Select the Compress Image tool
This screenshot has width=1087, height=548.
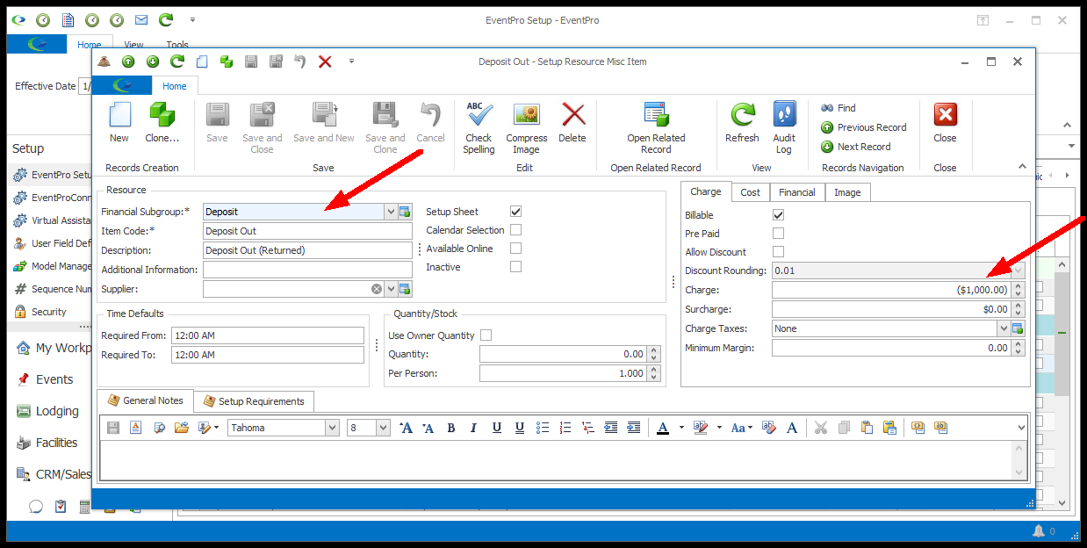coord(527,127)
